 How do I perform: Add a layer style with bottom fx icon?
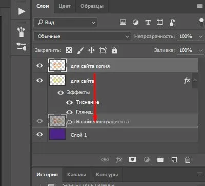(119, 160)
